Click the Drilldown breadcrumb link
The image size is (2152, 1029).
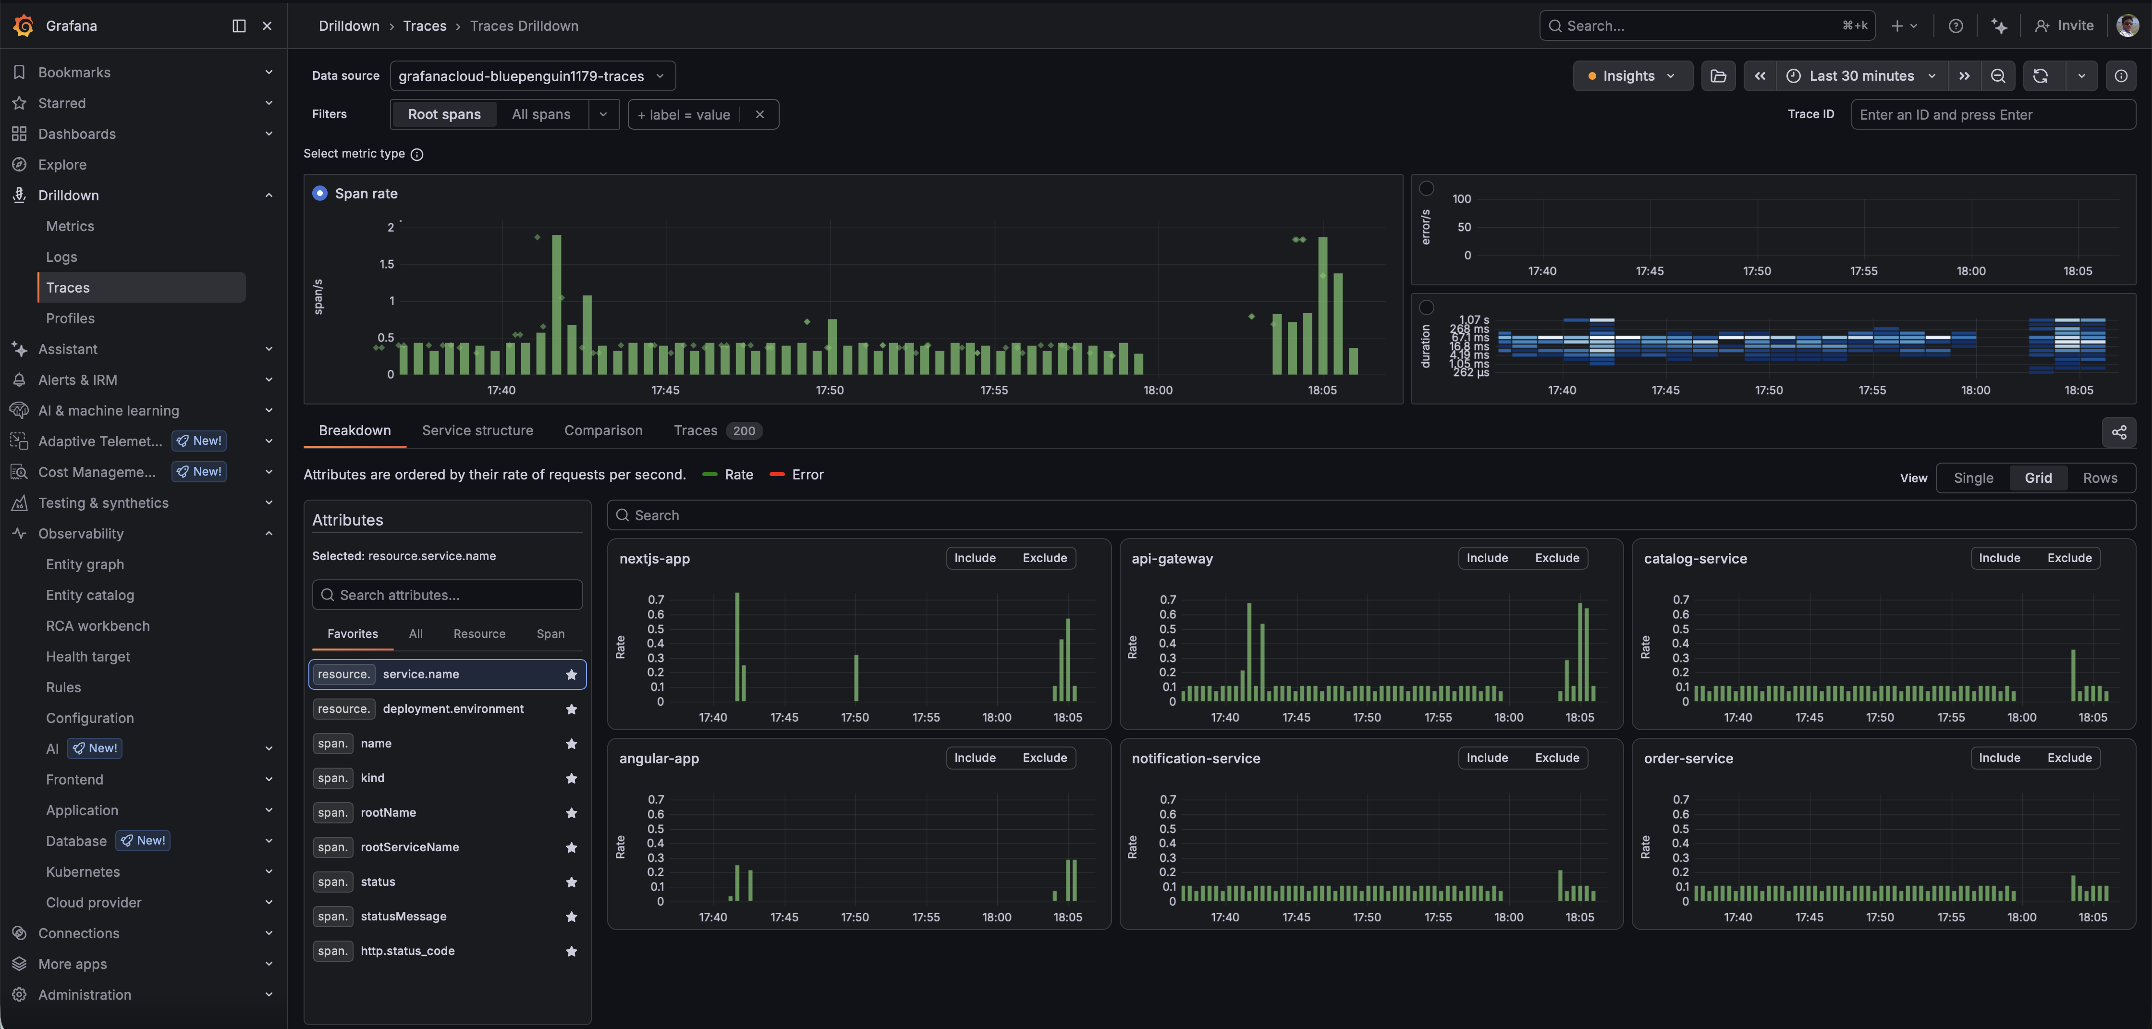348,26
